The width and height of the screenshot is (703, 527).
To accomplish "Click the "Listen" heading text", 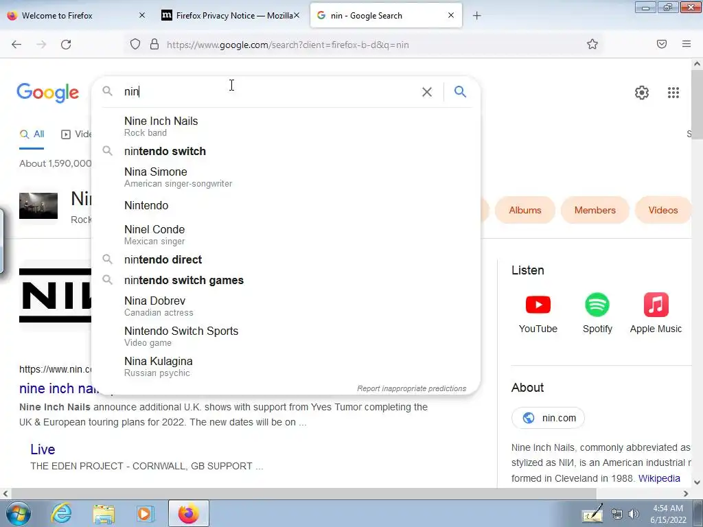I will click(x=528, y=270).
